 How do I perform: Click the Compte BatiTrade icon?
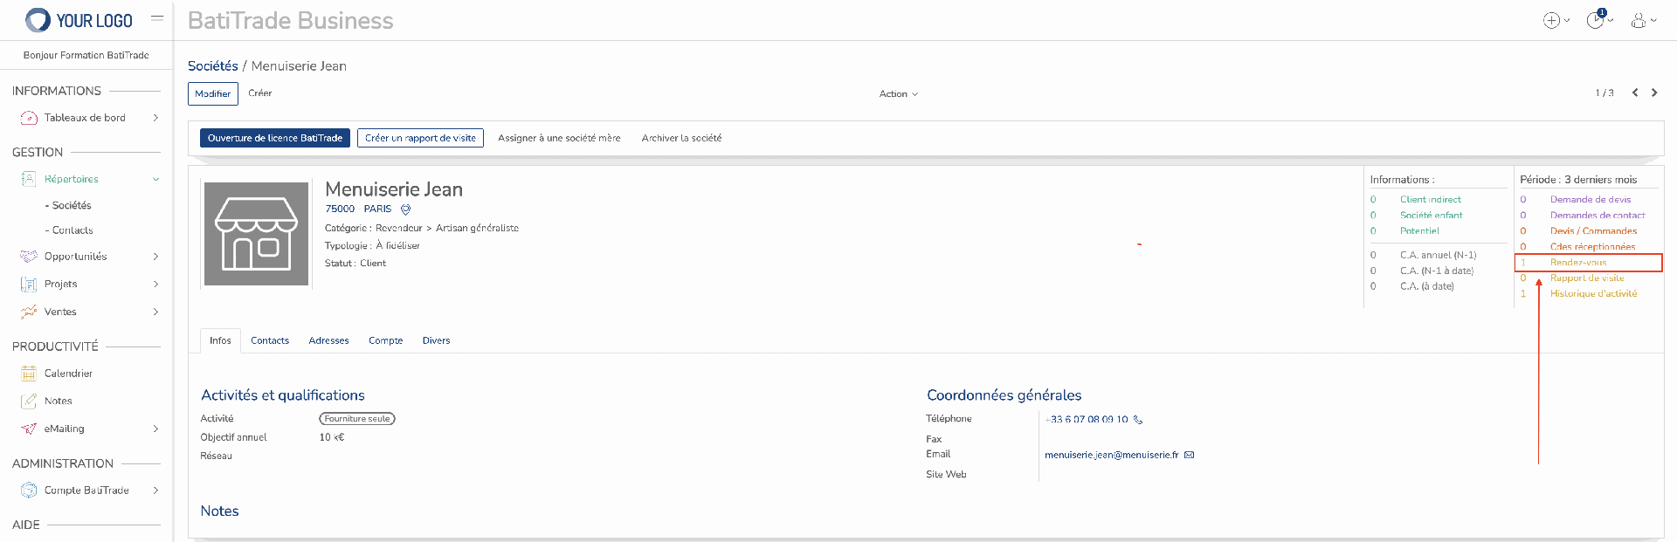tap(29, 491)
